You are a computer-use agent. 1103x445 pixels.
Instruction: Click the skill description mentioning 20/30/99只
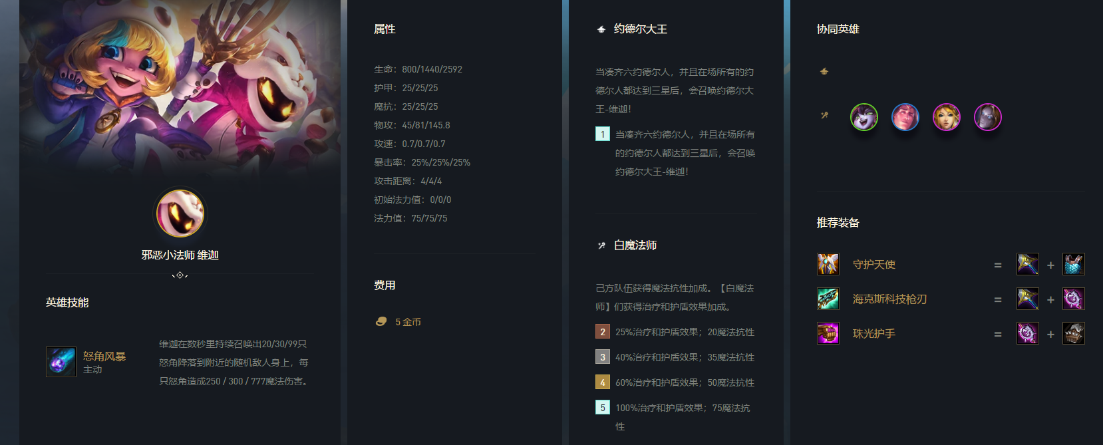coord(235,363)
